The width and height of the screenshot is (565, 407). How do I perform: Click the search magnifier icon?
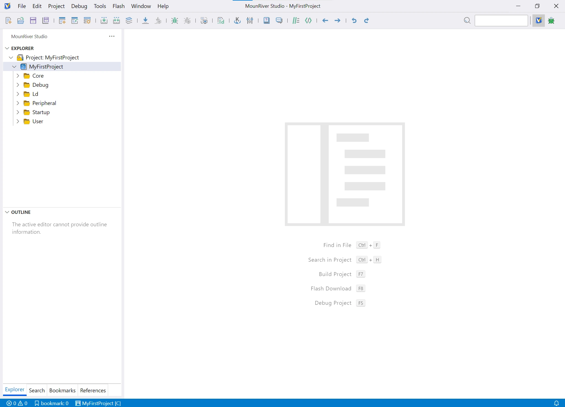[x=467, y=20]
